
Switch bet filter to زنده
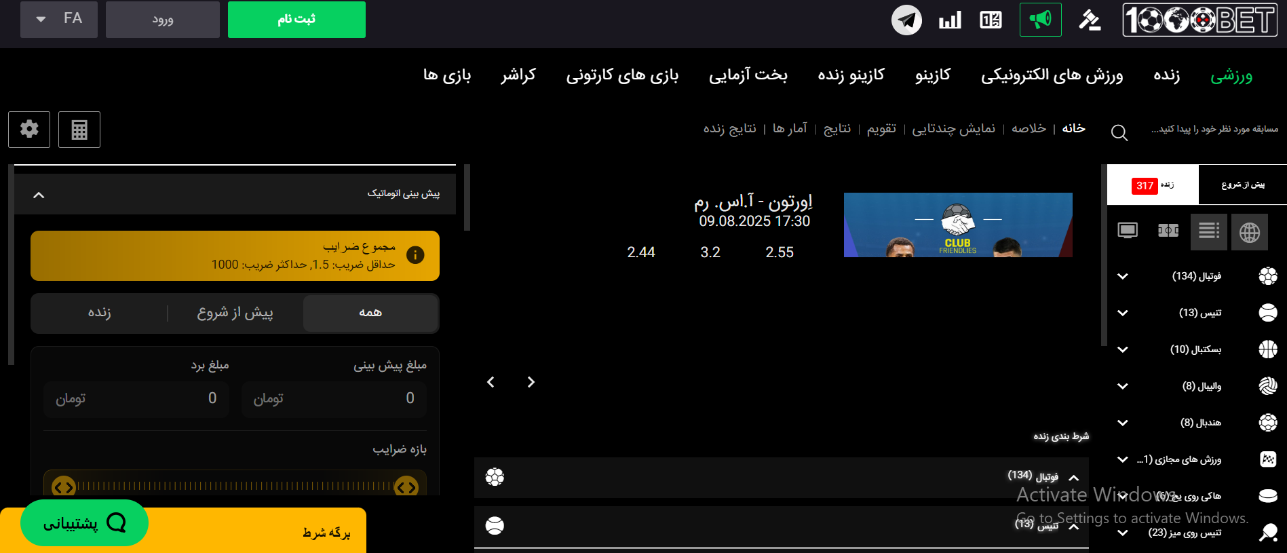click(99, 313)
